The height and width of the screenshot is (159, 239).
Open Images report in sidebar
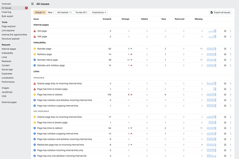pyautogui.click(x=5, y=88)
